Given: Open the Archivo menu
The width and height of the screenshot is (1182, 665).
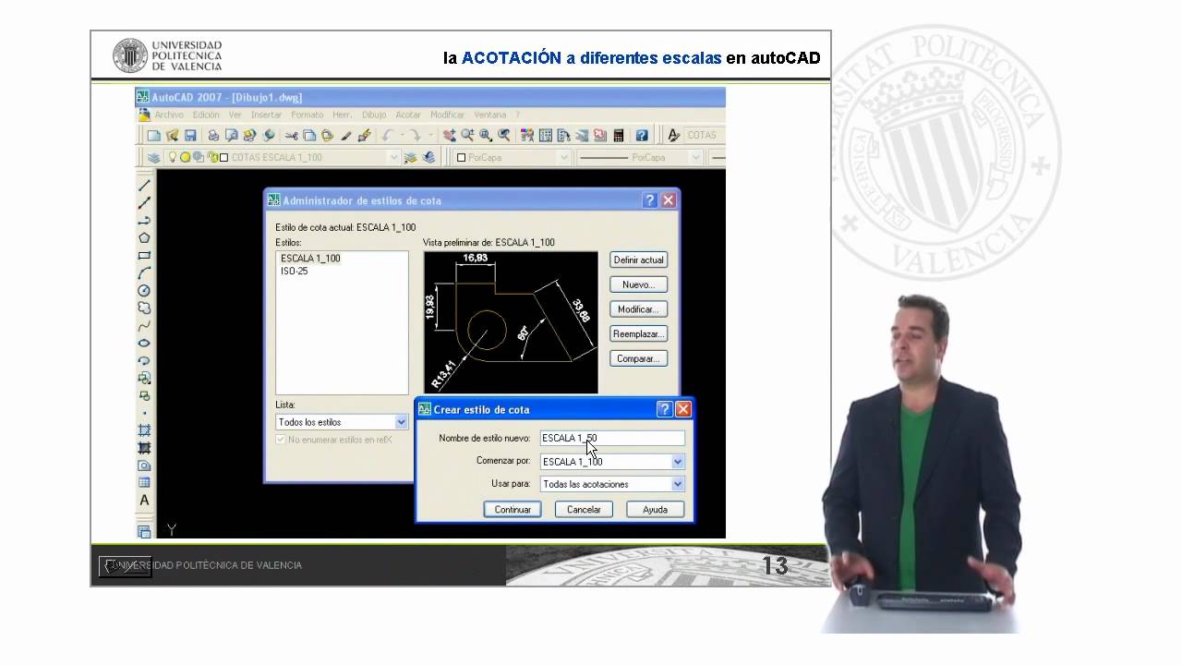Looking at the screenshot, I should point(169,115).
